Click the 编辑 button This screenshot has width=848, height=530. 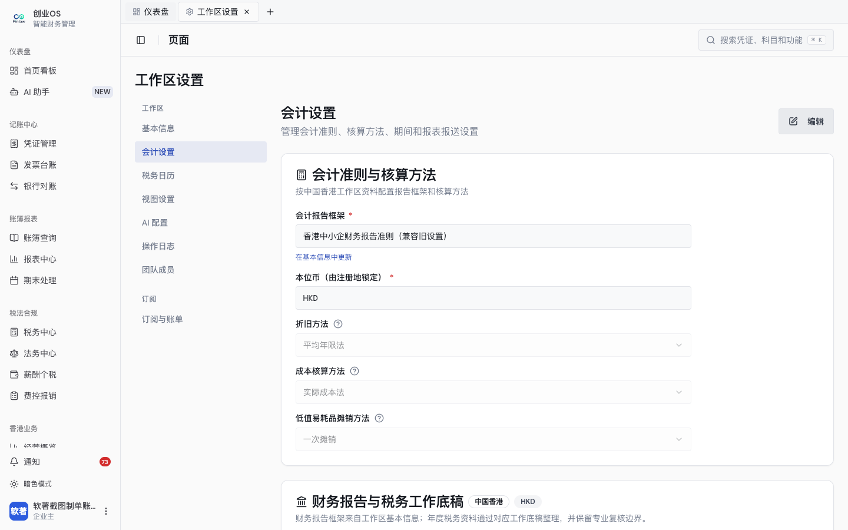pyautogui.click(x=806, y=121)
